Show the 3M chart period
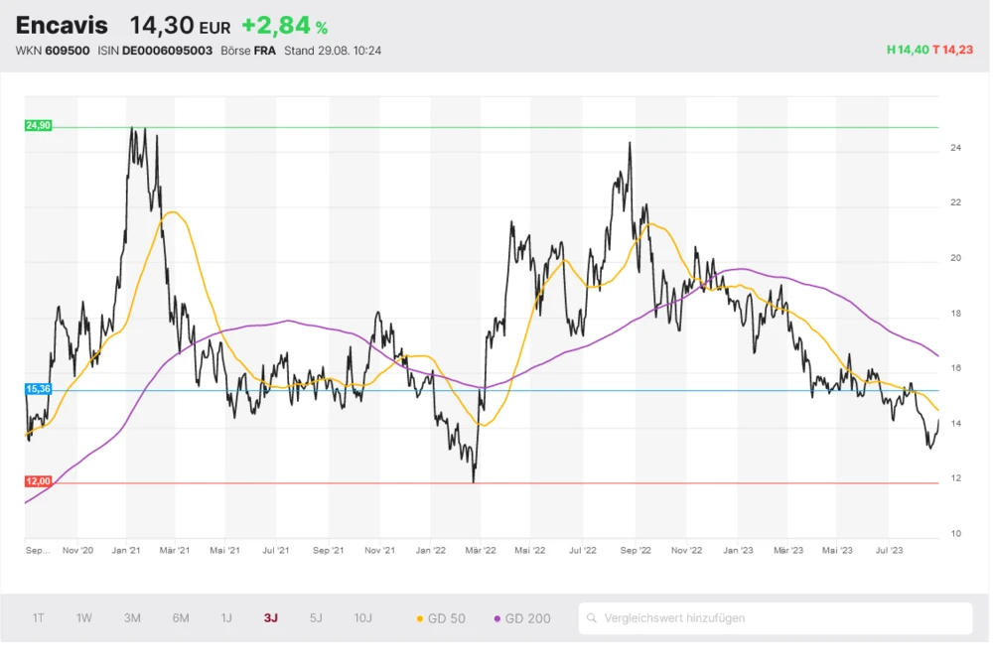Image resolution: width=993 pixels, height=659 pixels. 132,618
